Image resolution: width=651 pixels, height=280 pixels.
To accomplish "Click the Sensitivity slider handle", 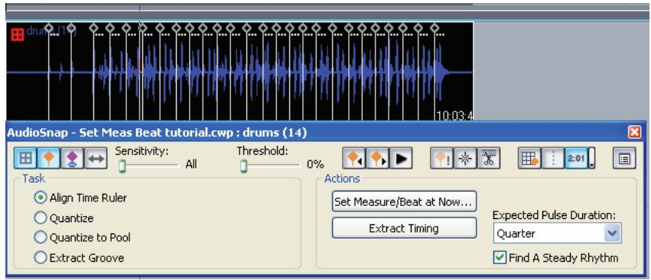I will click(122, 166).
